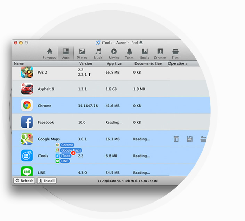
Task: Switch to the Photos section
Action: pos(82,53)
